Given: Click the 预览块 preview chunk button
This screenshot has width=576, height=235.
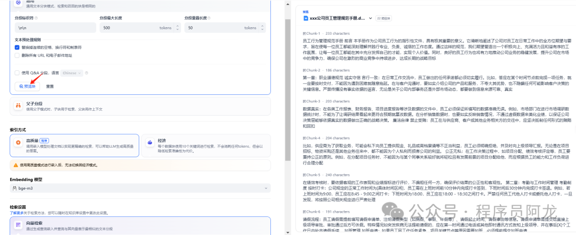Looking at the screenshot, I should pyautogui.click(x=27, y=86).
